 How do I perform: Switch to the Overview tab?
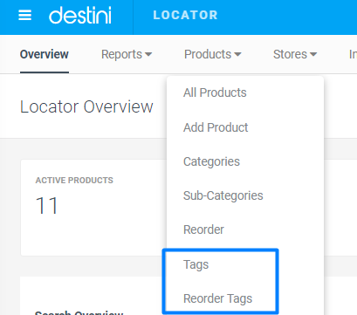pos(45,54)
